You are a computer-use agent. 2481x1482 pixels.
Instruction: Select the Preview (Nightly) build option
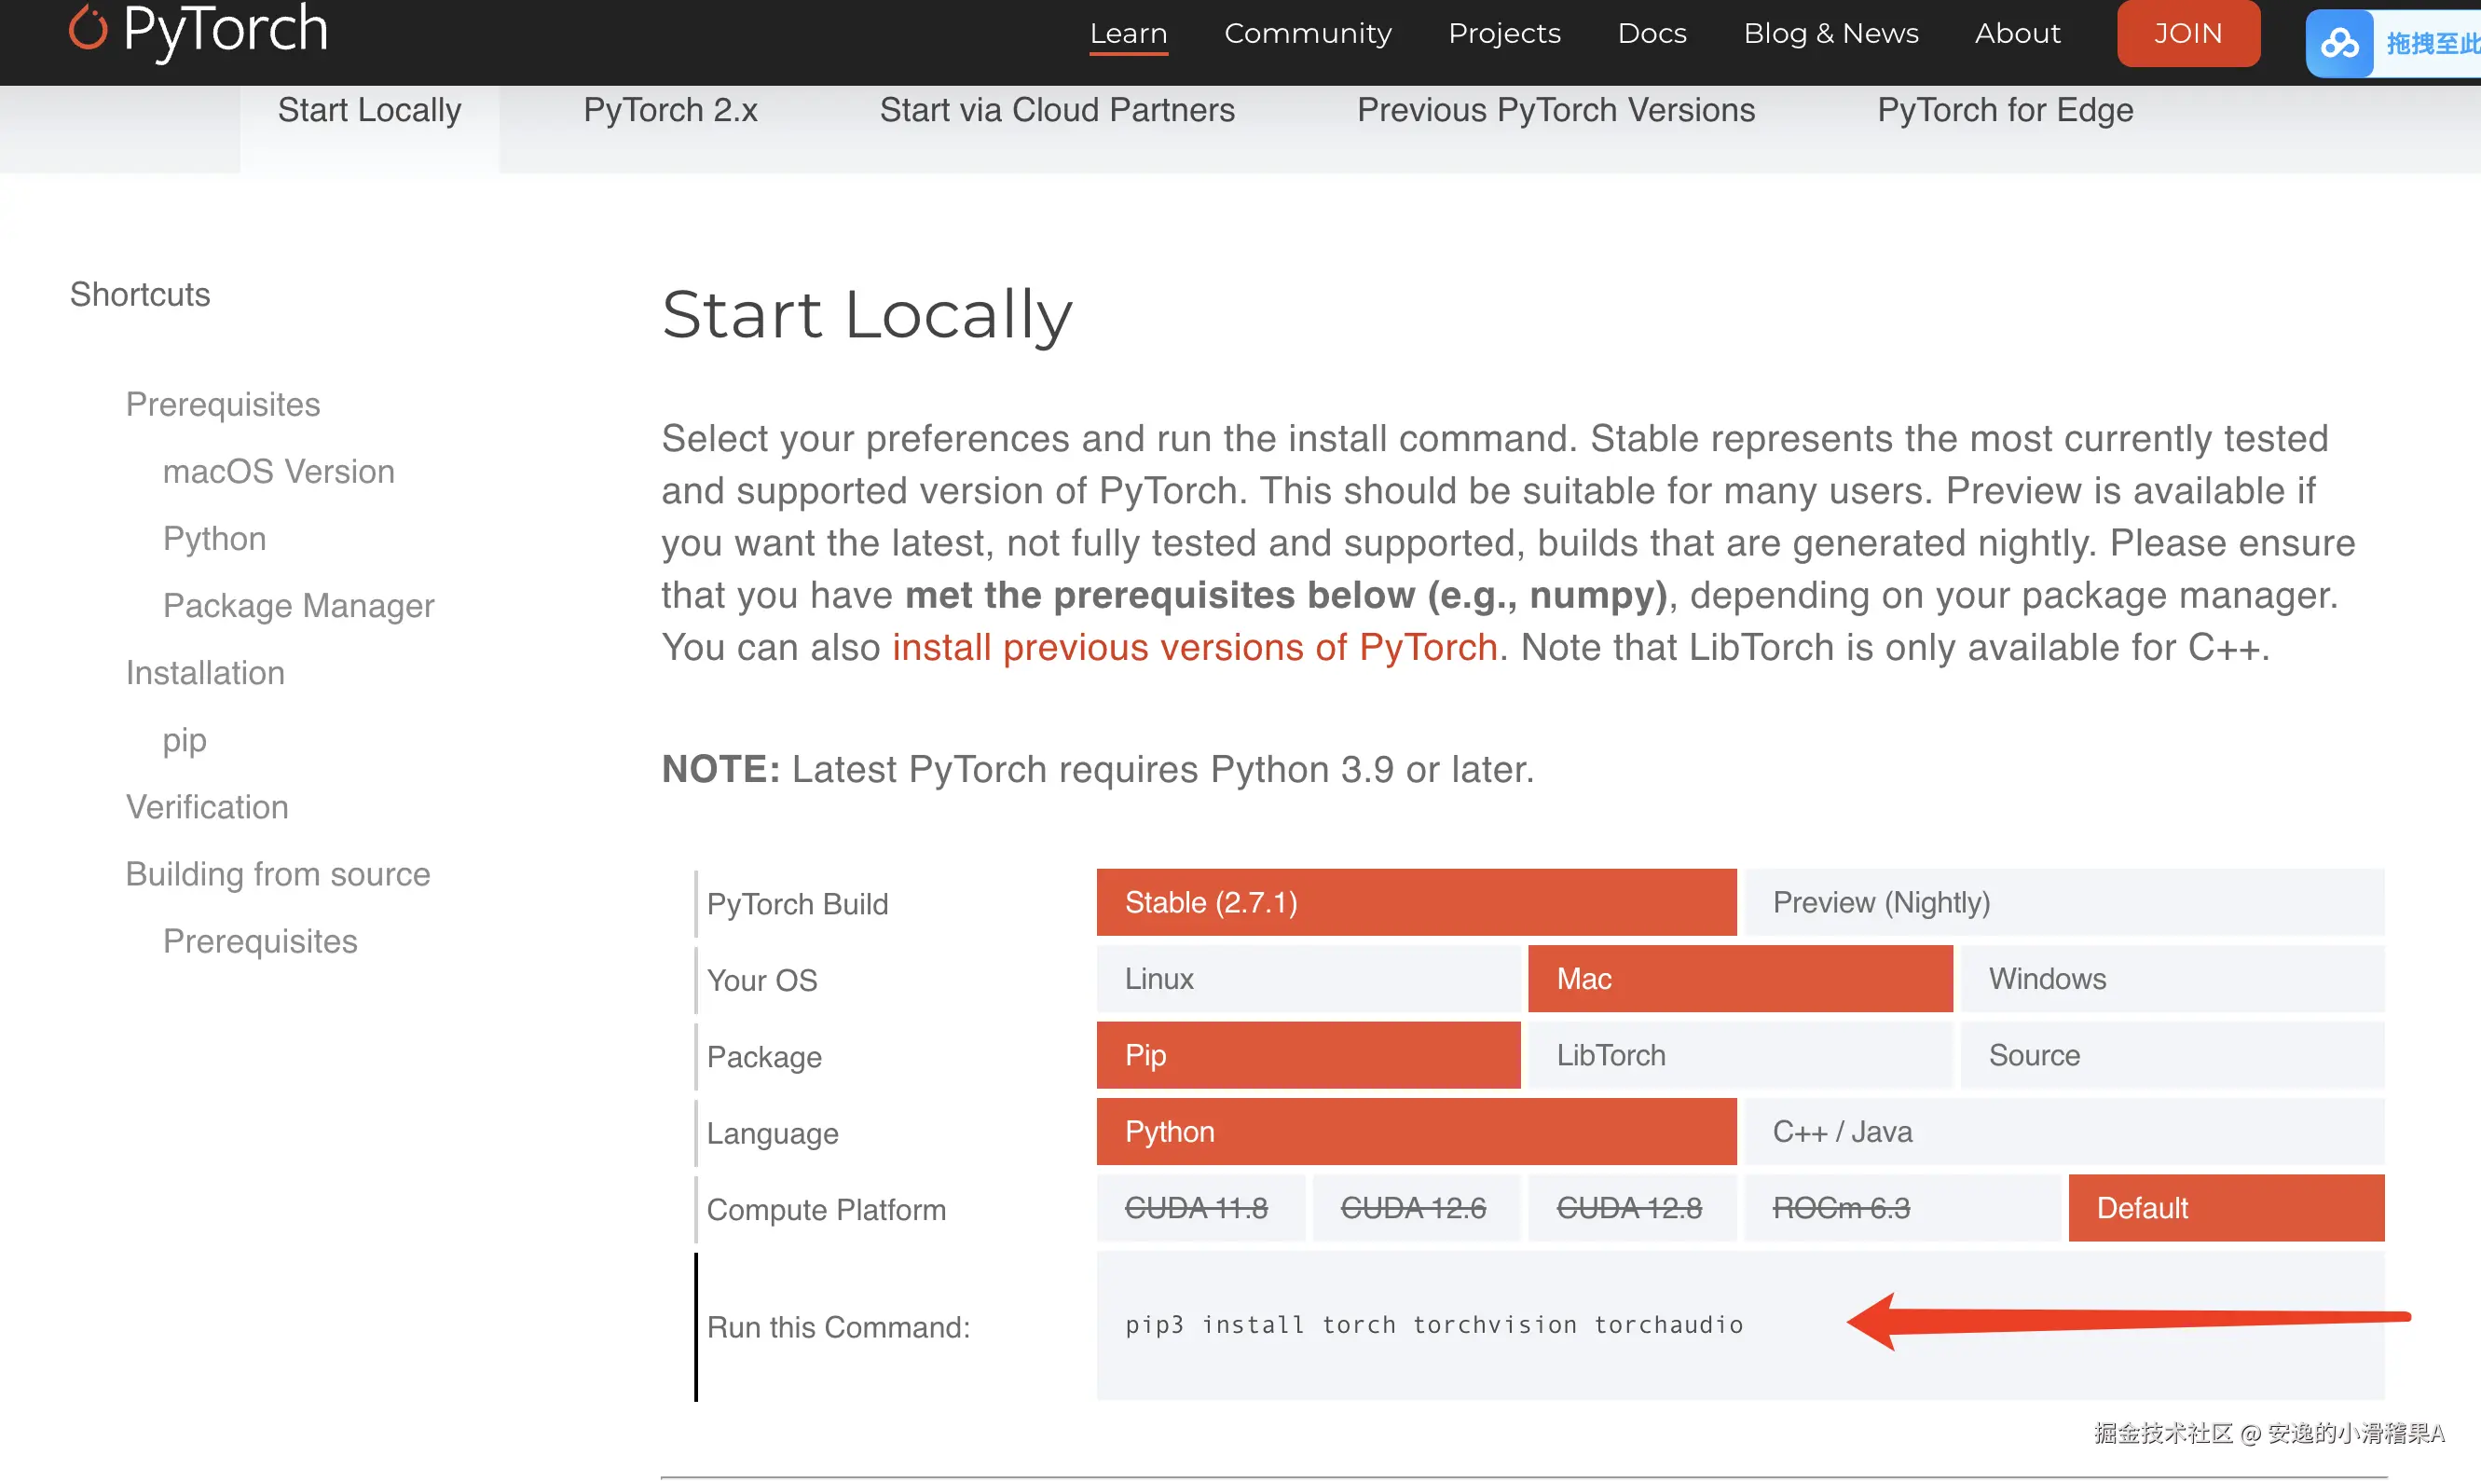pos(2063,902)
